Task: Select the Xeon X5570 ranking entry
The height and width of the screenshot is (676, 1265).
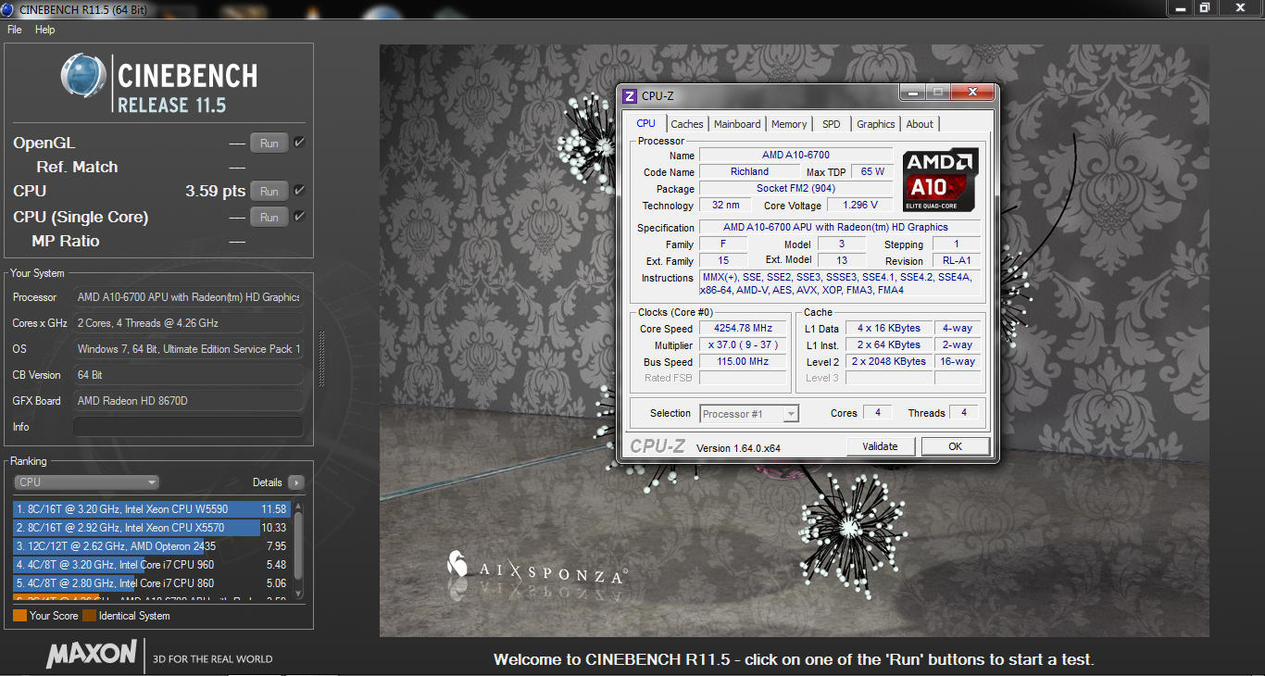Action: click(x=152, y=528)
